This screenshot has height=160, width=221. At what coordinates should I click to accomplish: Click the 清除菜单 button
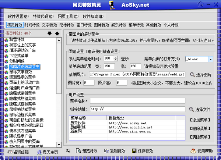(201, 136)
